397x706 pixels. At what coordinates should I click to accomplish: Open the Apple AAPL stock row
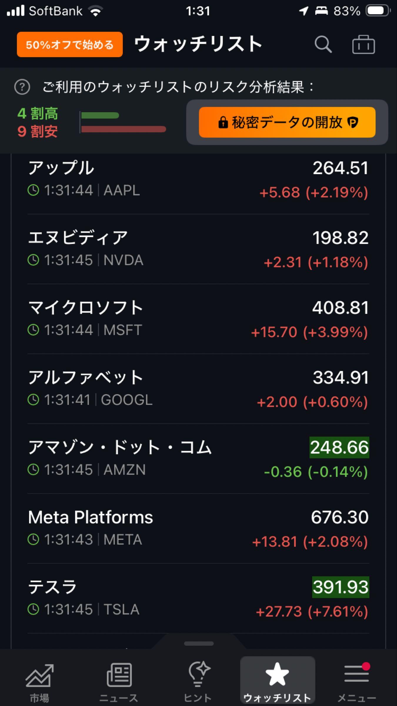pyautogui.click(x=198, y=179)
